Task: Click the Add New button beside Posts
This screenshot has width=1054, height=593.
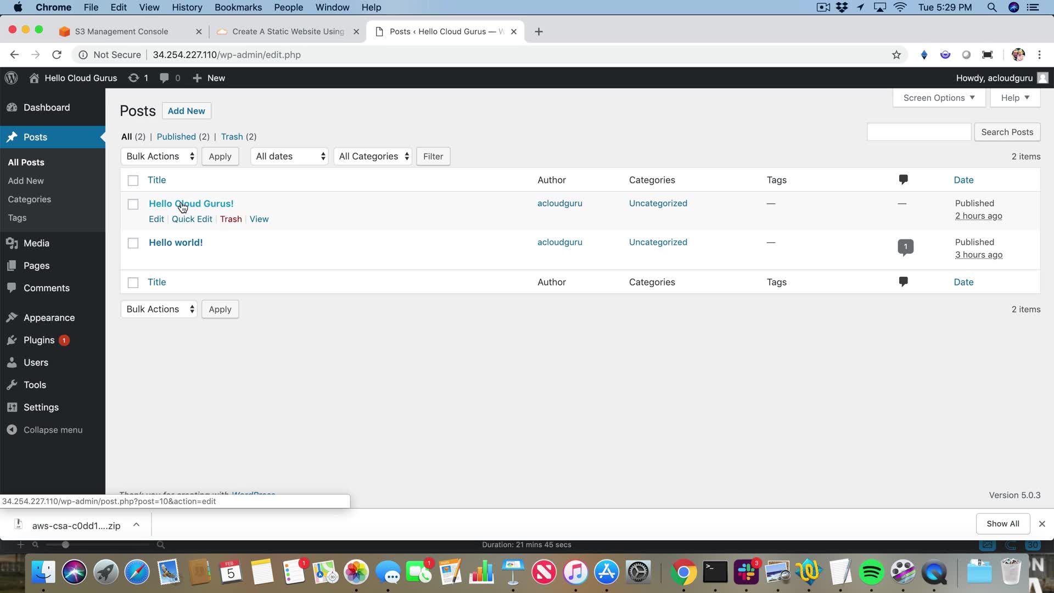Action: pyautogui.click(x=186, y=111)
